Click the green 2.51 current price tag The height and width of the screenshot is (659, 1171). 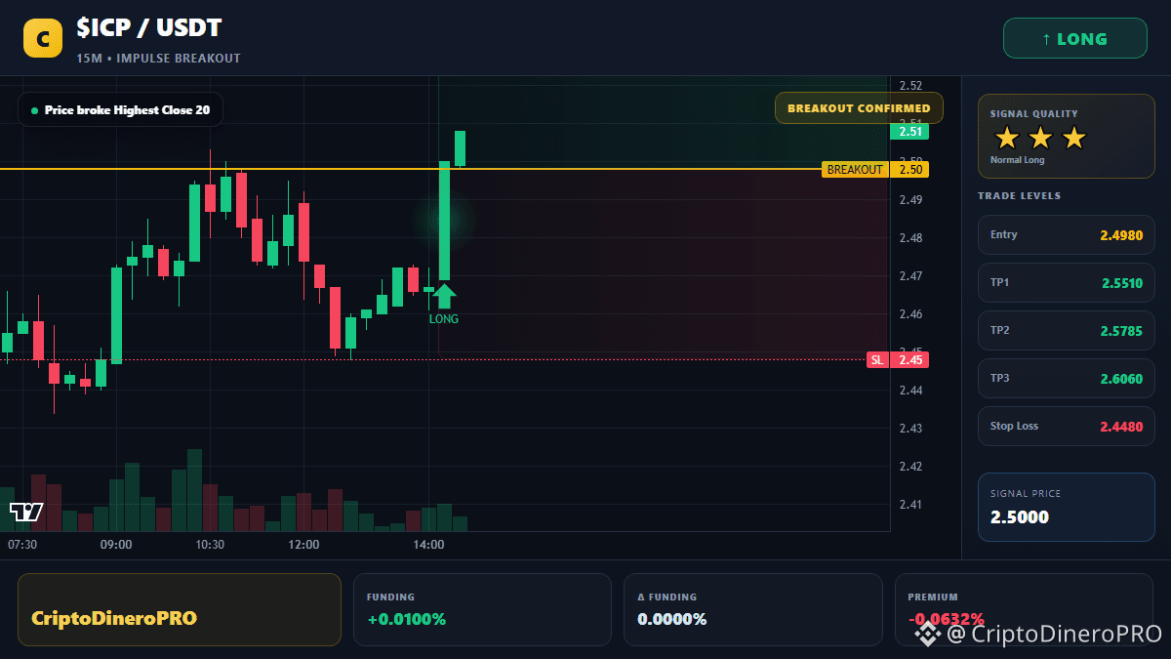pyautogui.click(x=909, y=132)
